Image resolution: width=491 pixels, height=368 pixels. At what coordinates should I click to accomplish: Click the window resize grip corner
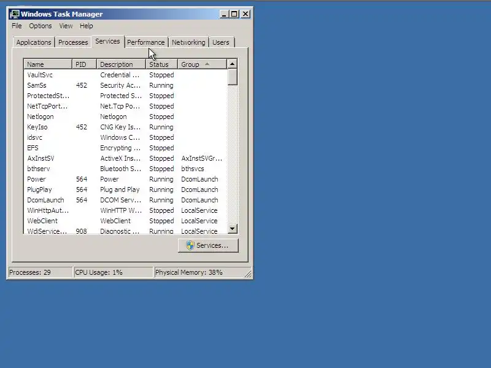248,274
